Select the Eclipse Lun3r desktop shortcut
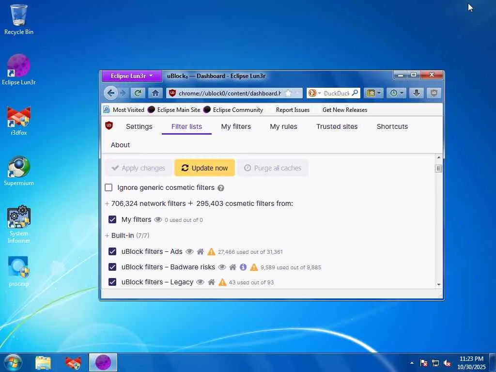This screenshot has width=496, height=372. pyautogui.click(x=19, y=70)
